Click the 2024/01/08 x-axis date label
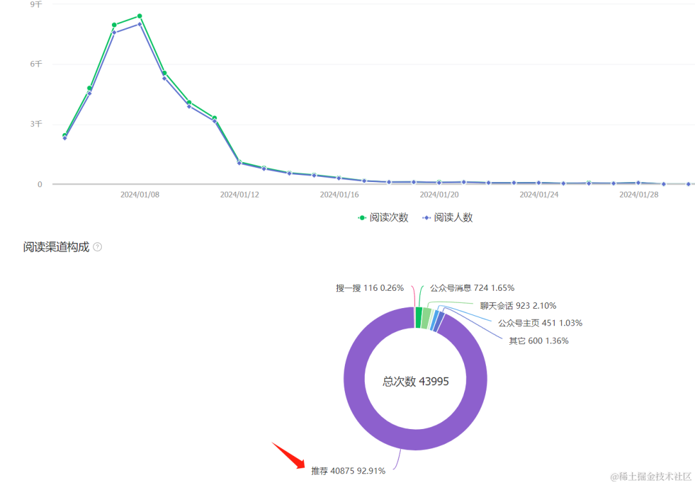Screen dimensions: 695x485 [x=140, y=194]
